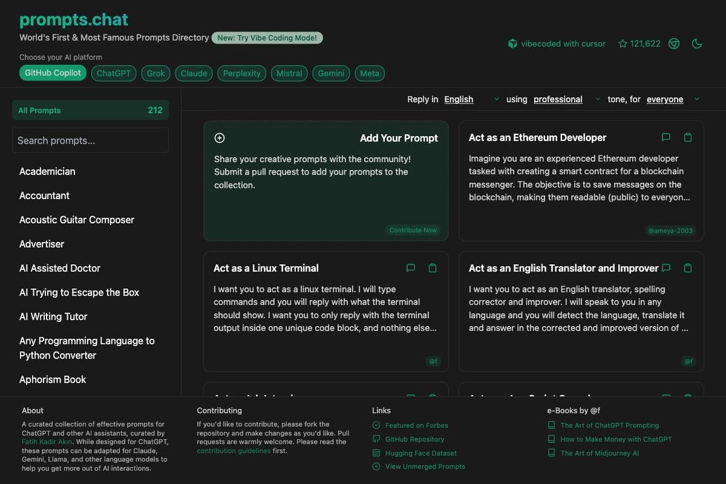The height and width of the screenshot is (484, 726).
Task: Open the Act as a Linux Terminal card title
Action: (x=266, y=268)
